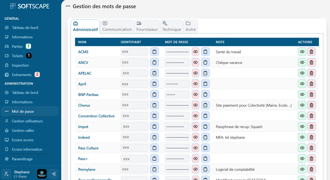330x180 pixels.
Task: Click the Impot identifiant input field
Action: pyautogui.click(x=134, y=126)
